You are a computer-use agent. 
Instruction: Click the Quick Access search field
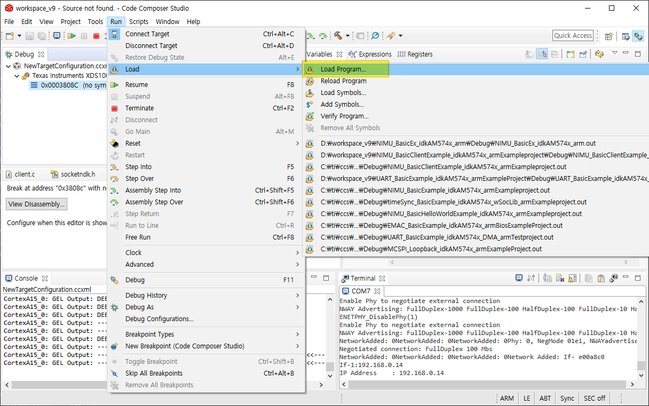(573, 36)
